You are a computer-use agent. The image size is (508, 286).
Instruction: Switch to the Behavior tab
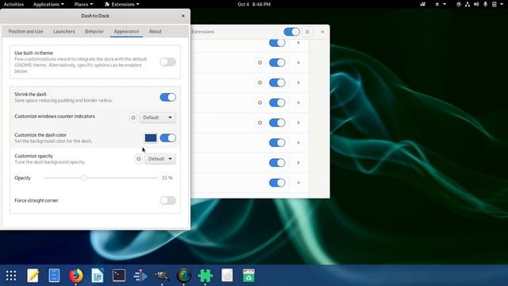click(x=94, y=32)
